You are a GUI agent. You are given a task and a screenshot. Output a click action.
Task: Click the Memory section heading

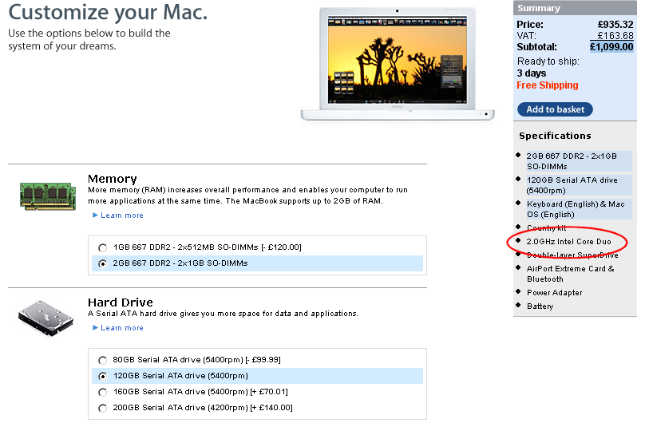coord(113,179)
